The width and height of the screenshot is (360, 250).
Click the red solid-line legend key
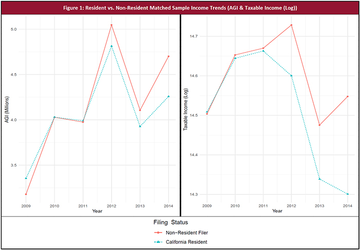pyautogui.click(x=158, y=233)
